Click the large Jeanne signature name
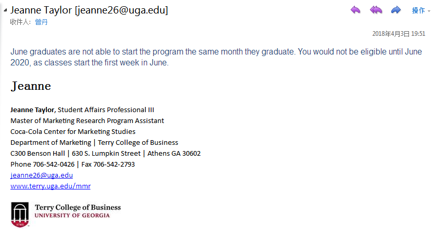 pyautogui.click(x=31, y=86)
